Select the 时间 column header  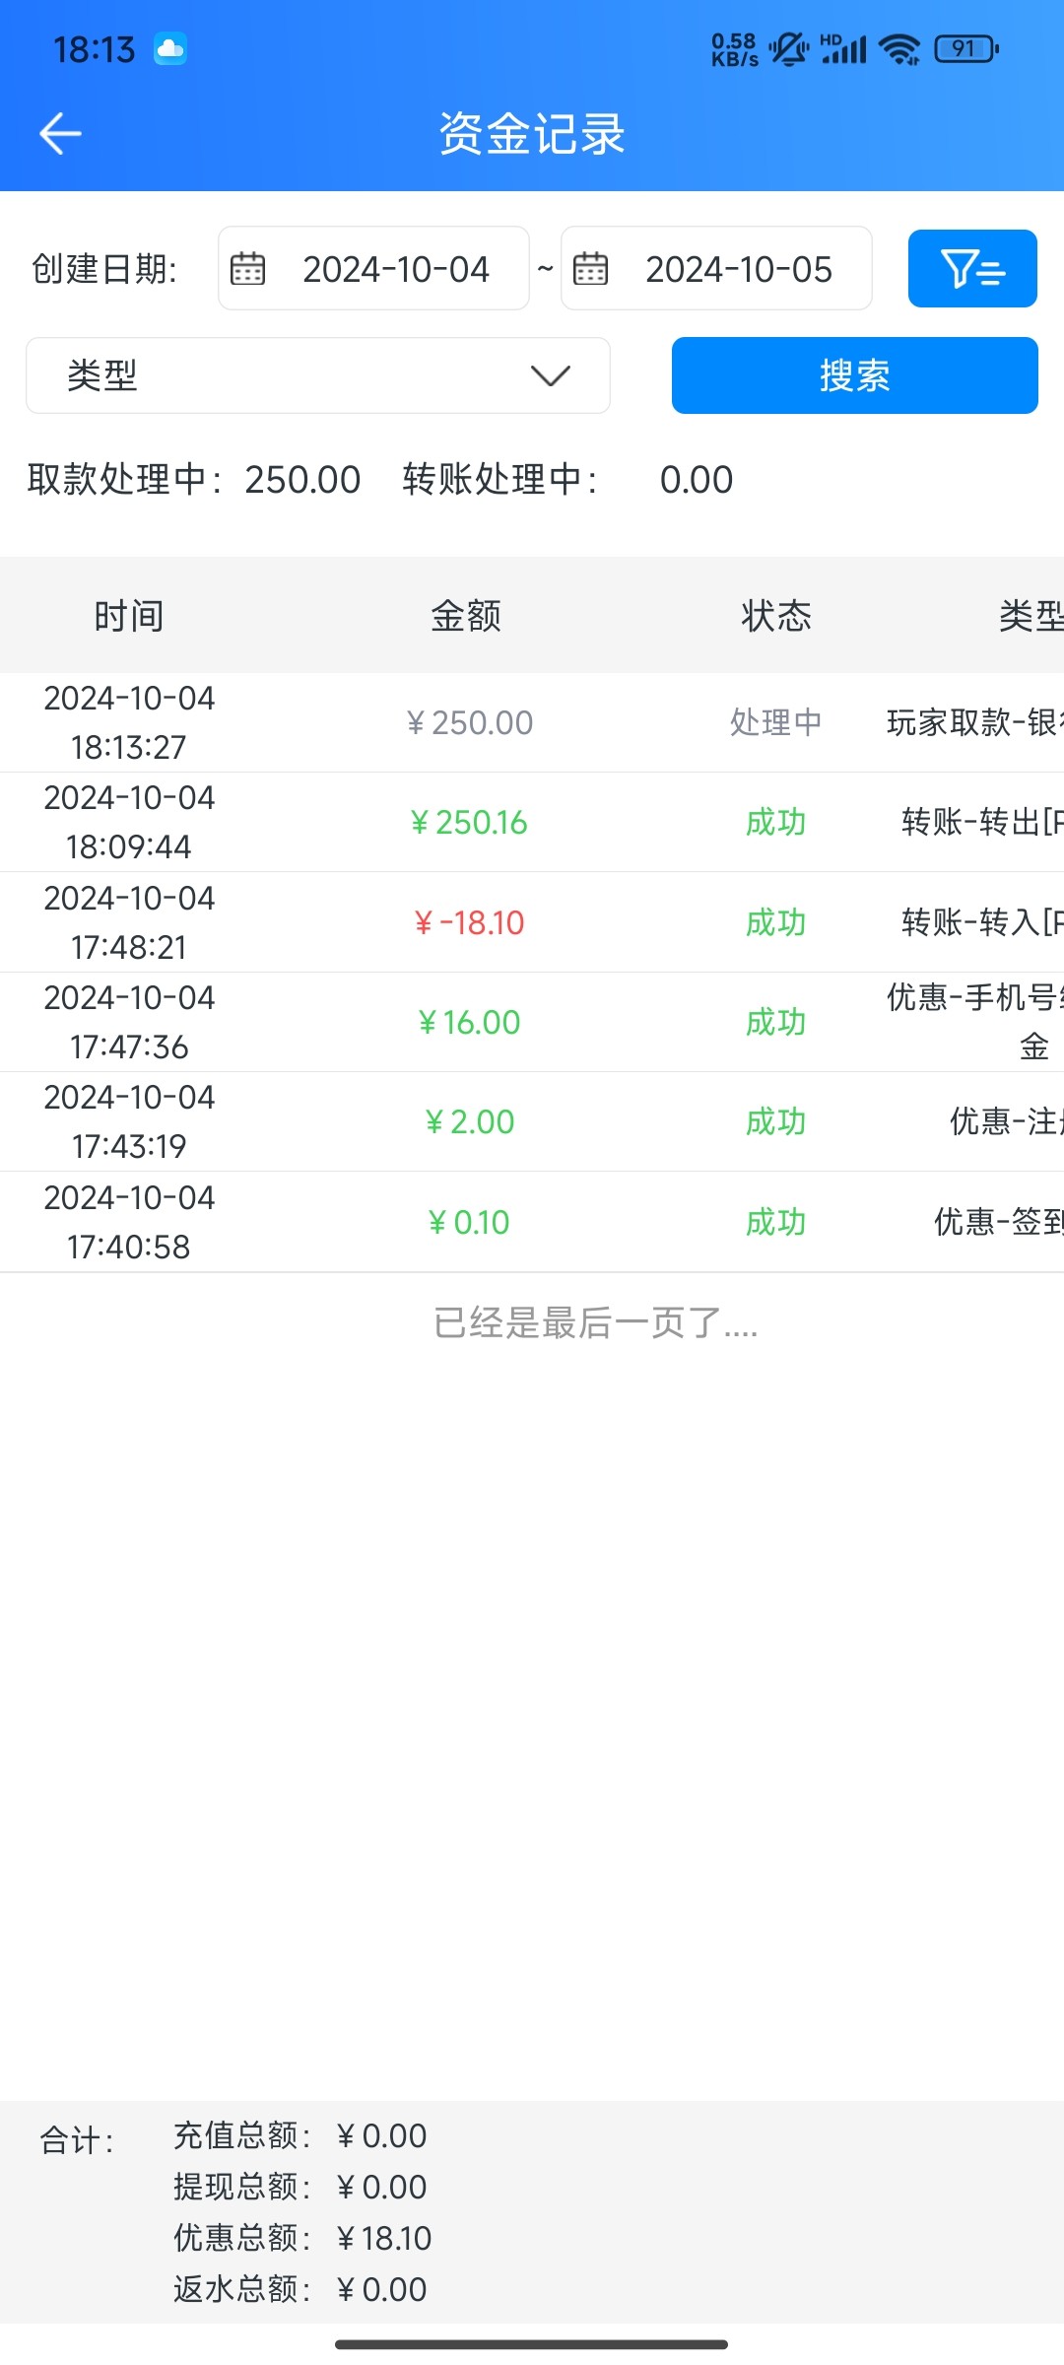[129, 616]
